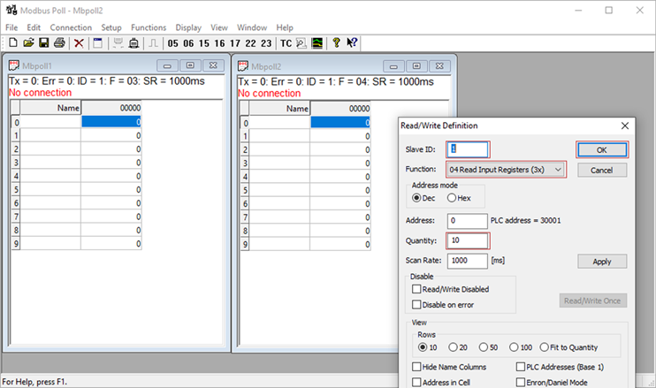Viewport: 656px width, 388px height.
Task: Click the red X delete toolbar icon
Action: 79,43
